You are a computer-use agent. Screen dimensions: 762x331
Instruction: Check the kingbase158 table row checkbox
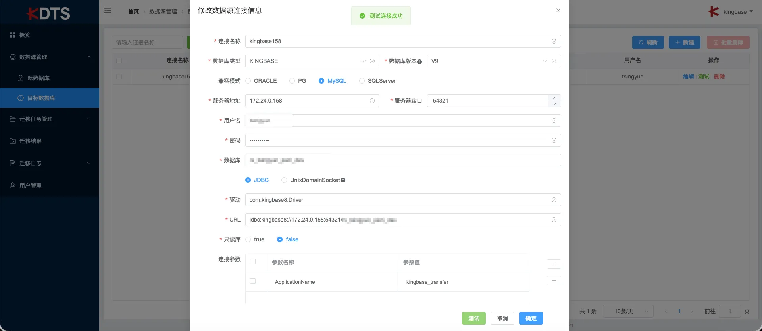119,77
